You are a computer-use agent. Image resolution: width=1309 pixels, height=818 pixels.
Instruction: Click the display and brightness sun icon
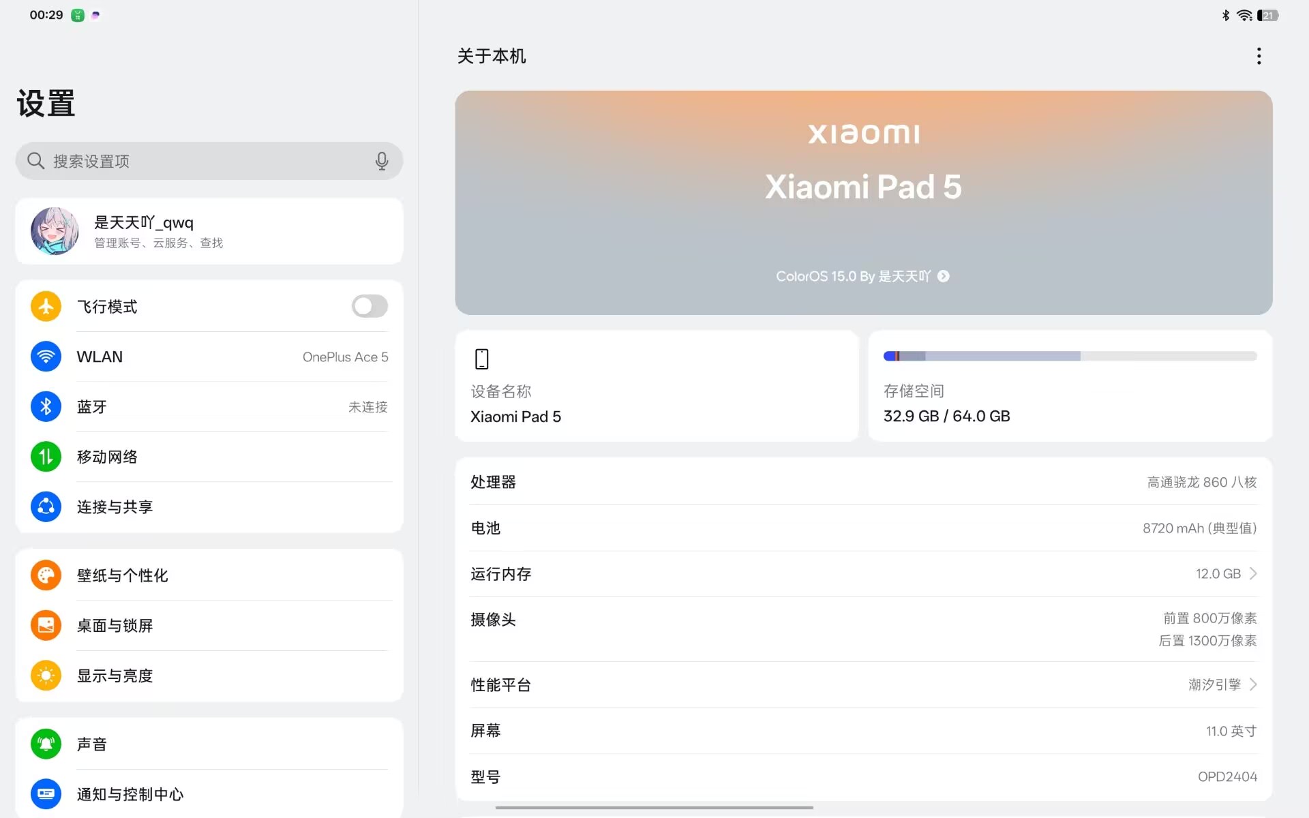46,676
